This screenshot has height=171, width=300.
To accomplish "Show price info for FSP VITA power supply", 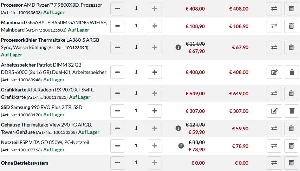I will point(181,146).
